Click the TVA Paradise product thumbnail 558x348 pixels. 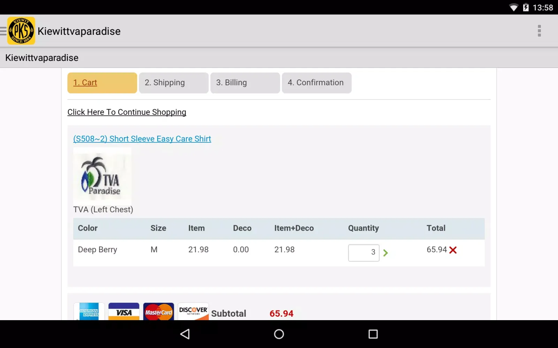(x=102, y=176)
